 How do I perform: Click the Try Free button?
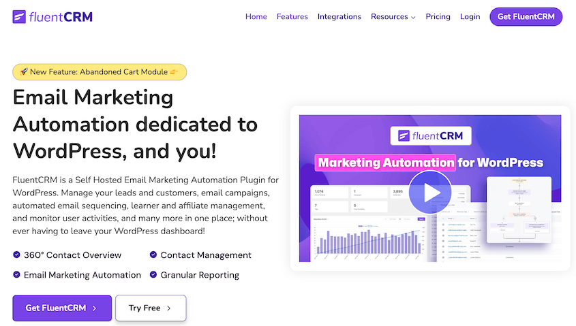pyautogui.click(x=151, y=308)
